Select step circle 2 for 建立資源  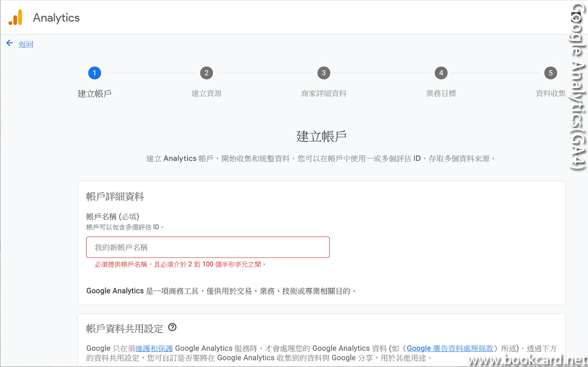click(x=206, y=72)
